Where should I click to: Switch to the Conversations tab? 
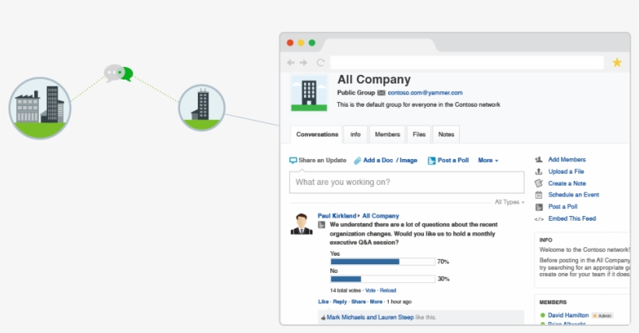click(x=316, y=134)
